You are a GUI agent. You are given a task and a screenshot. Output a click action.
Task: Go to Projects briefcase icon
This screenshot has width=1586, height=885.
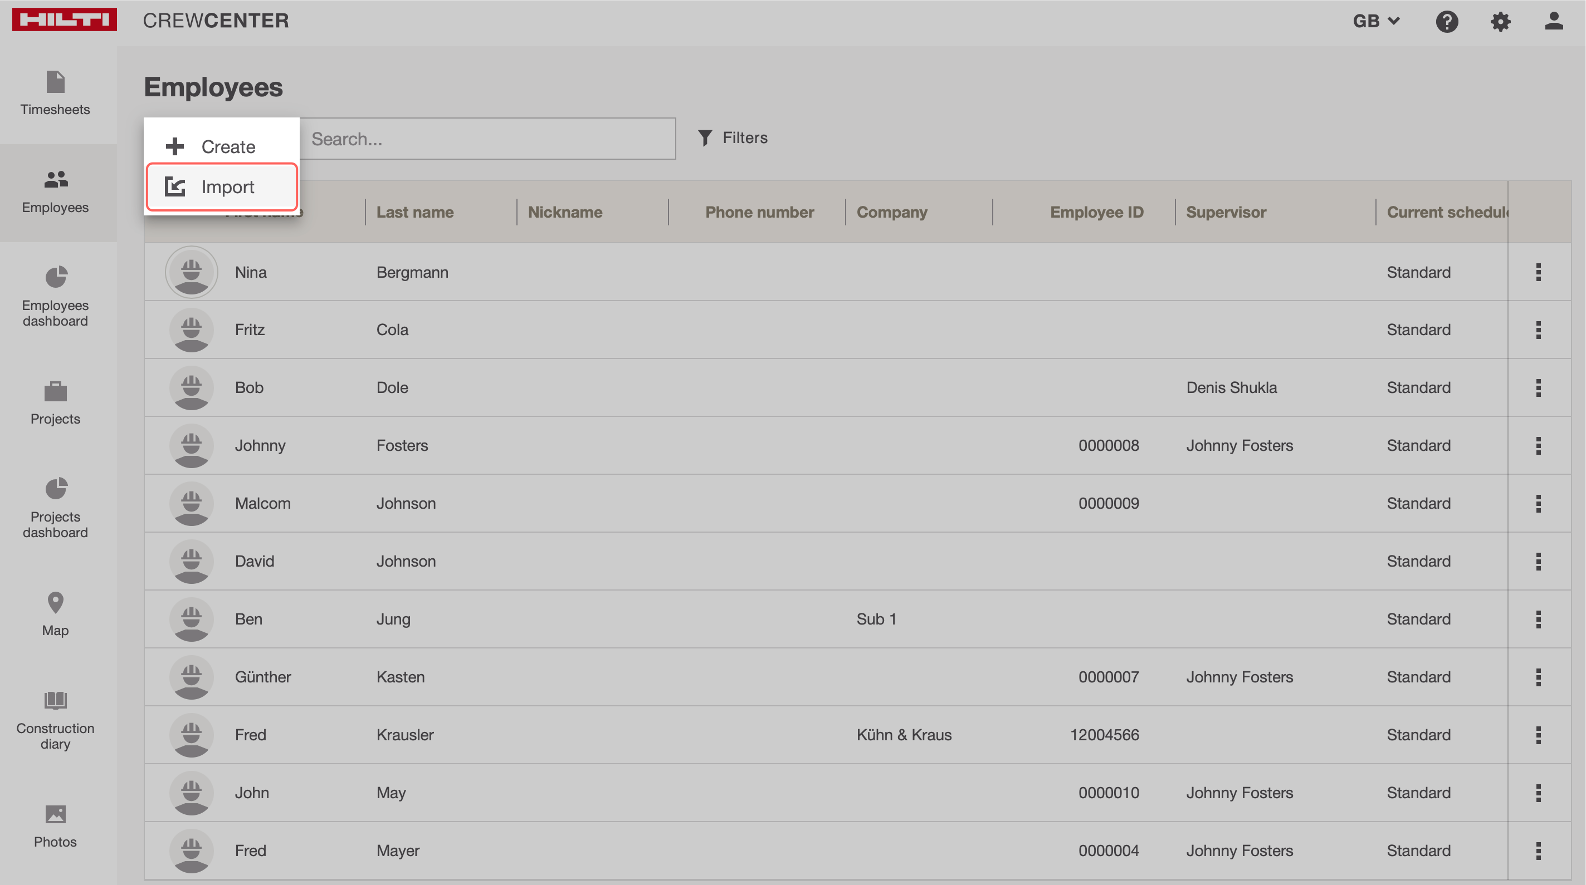55,391
